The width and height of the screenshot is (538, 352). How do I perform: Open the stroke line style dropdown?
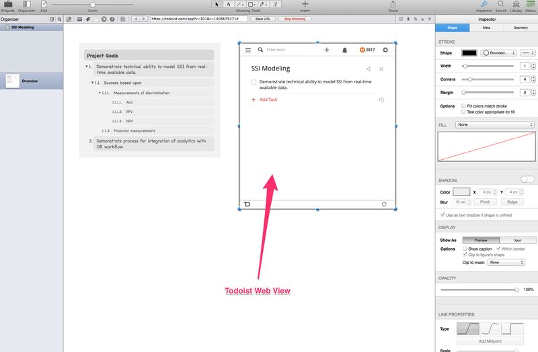(527, 53)
